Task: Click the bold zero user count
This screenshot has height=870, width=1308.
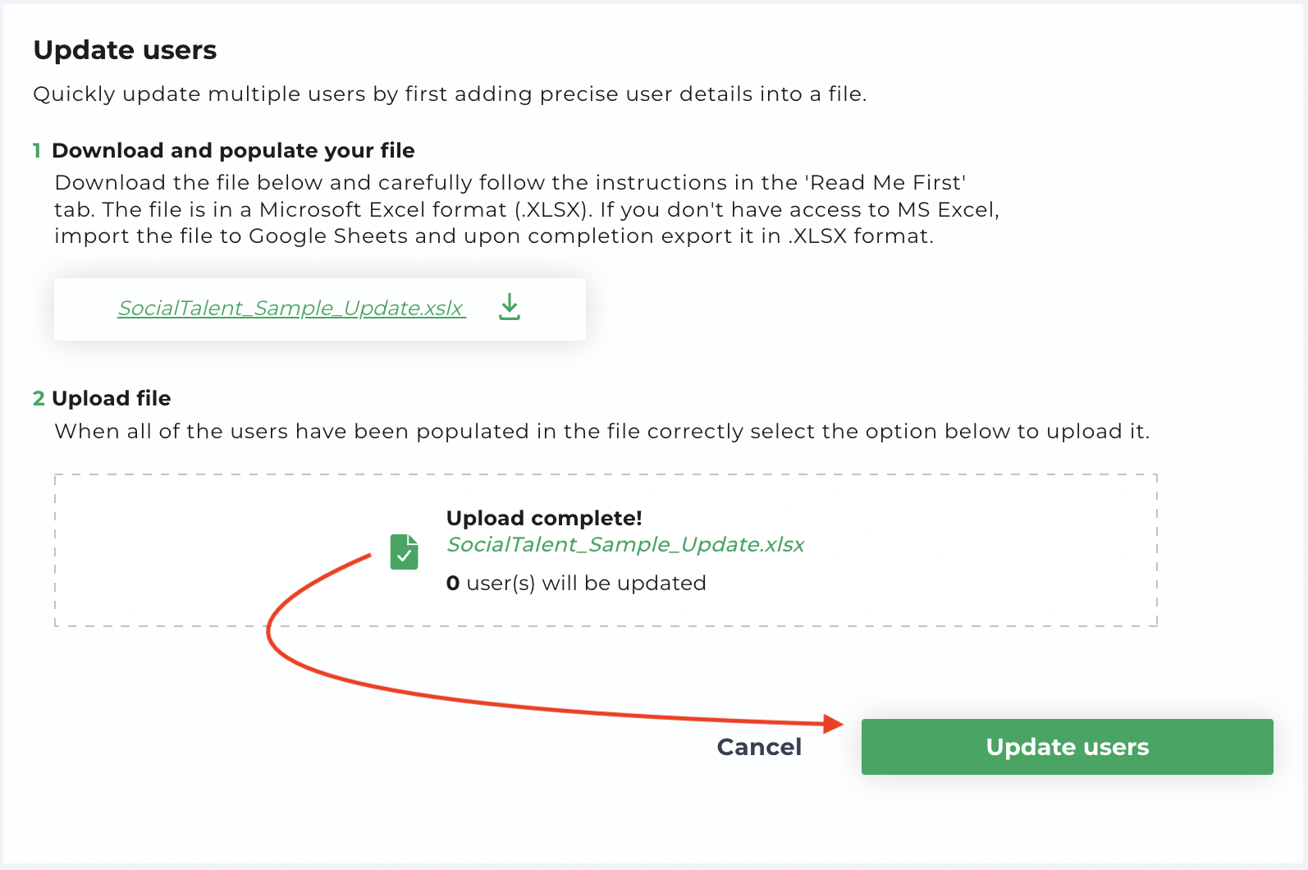Action: [453, 583]
